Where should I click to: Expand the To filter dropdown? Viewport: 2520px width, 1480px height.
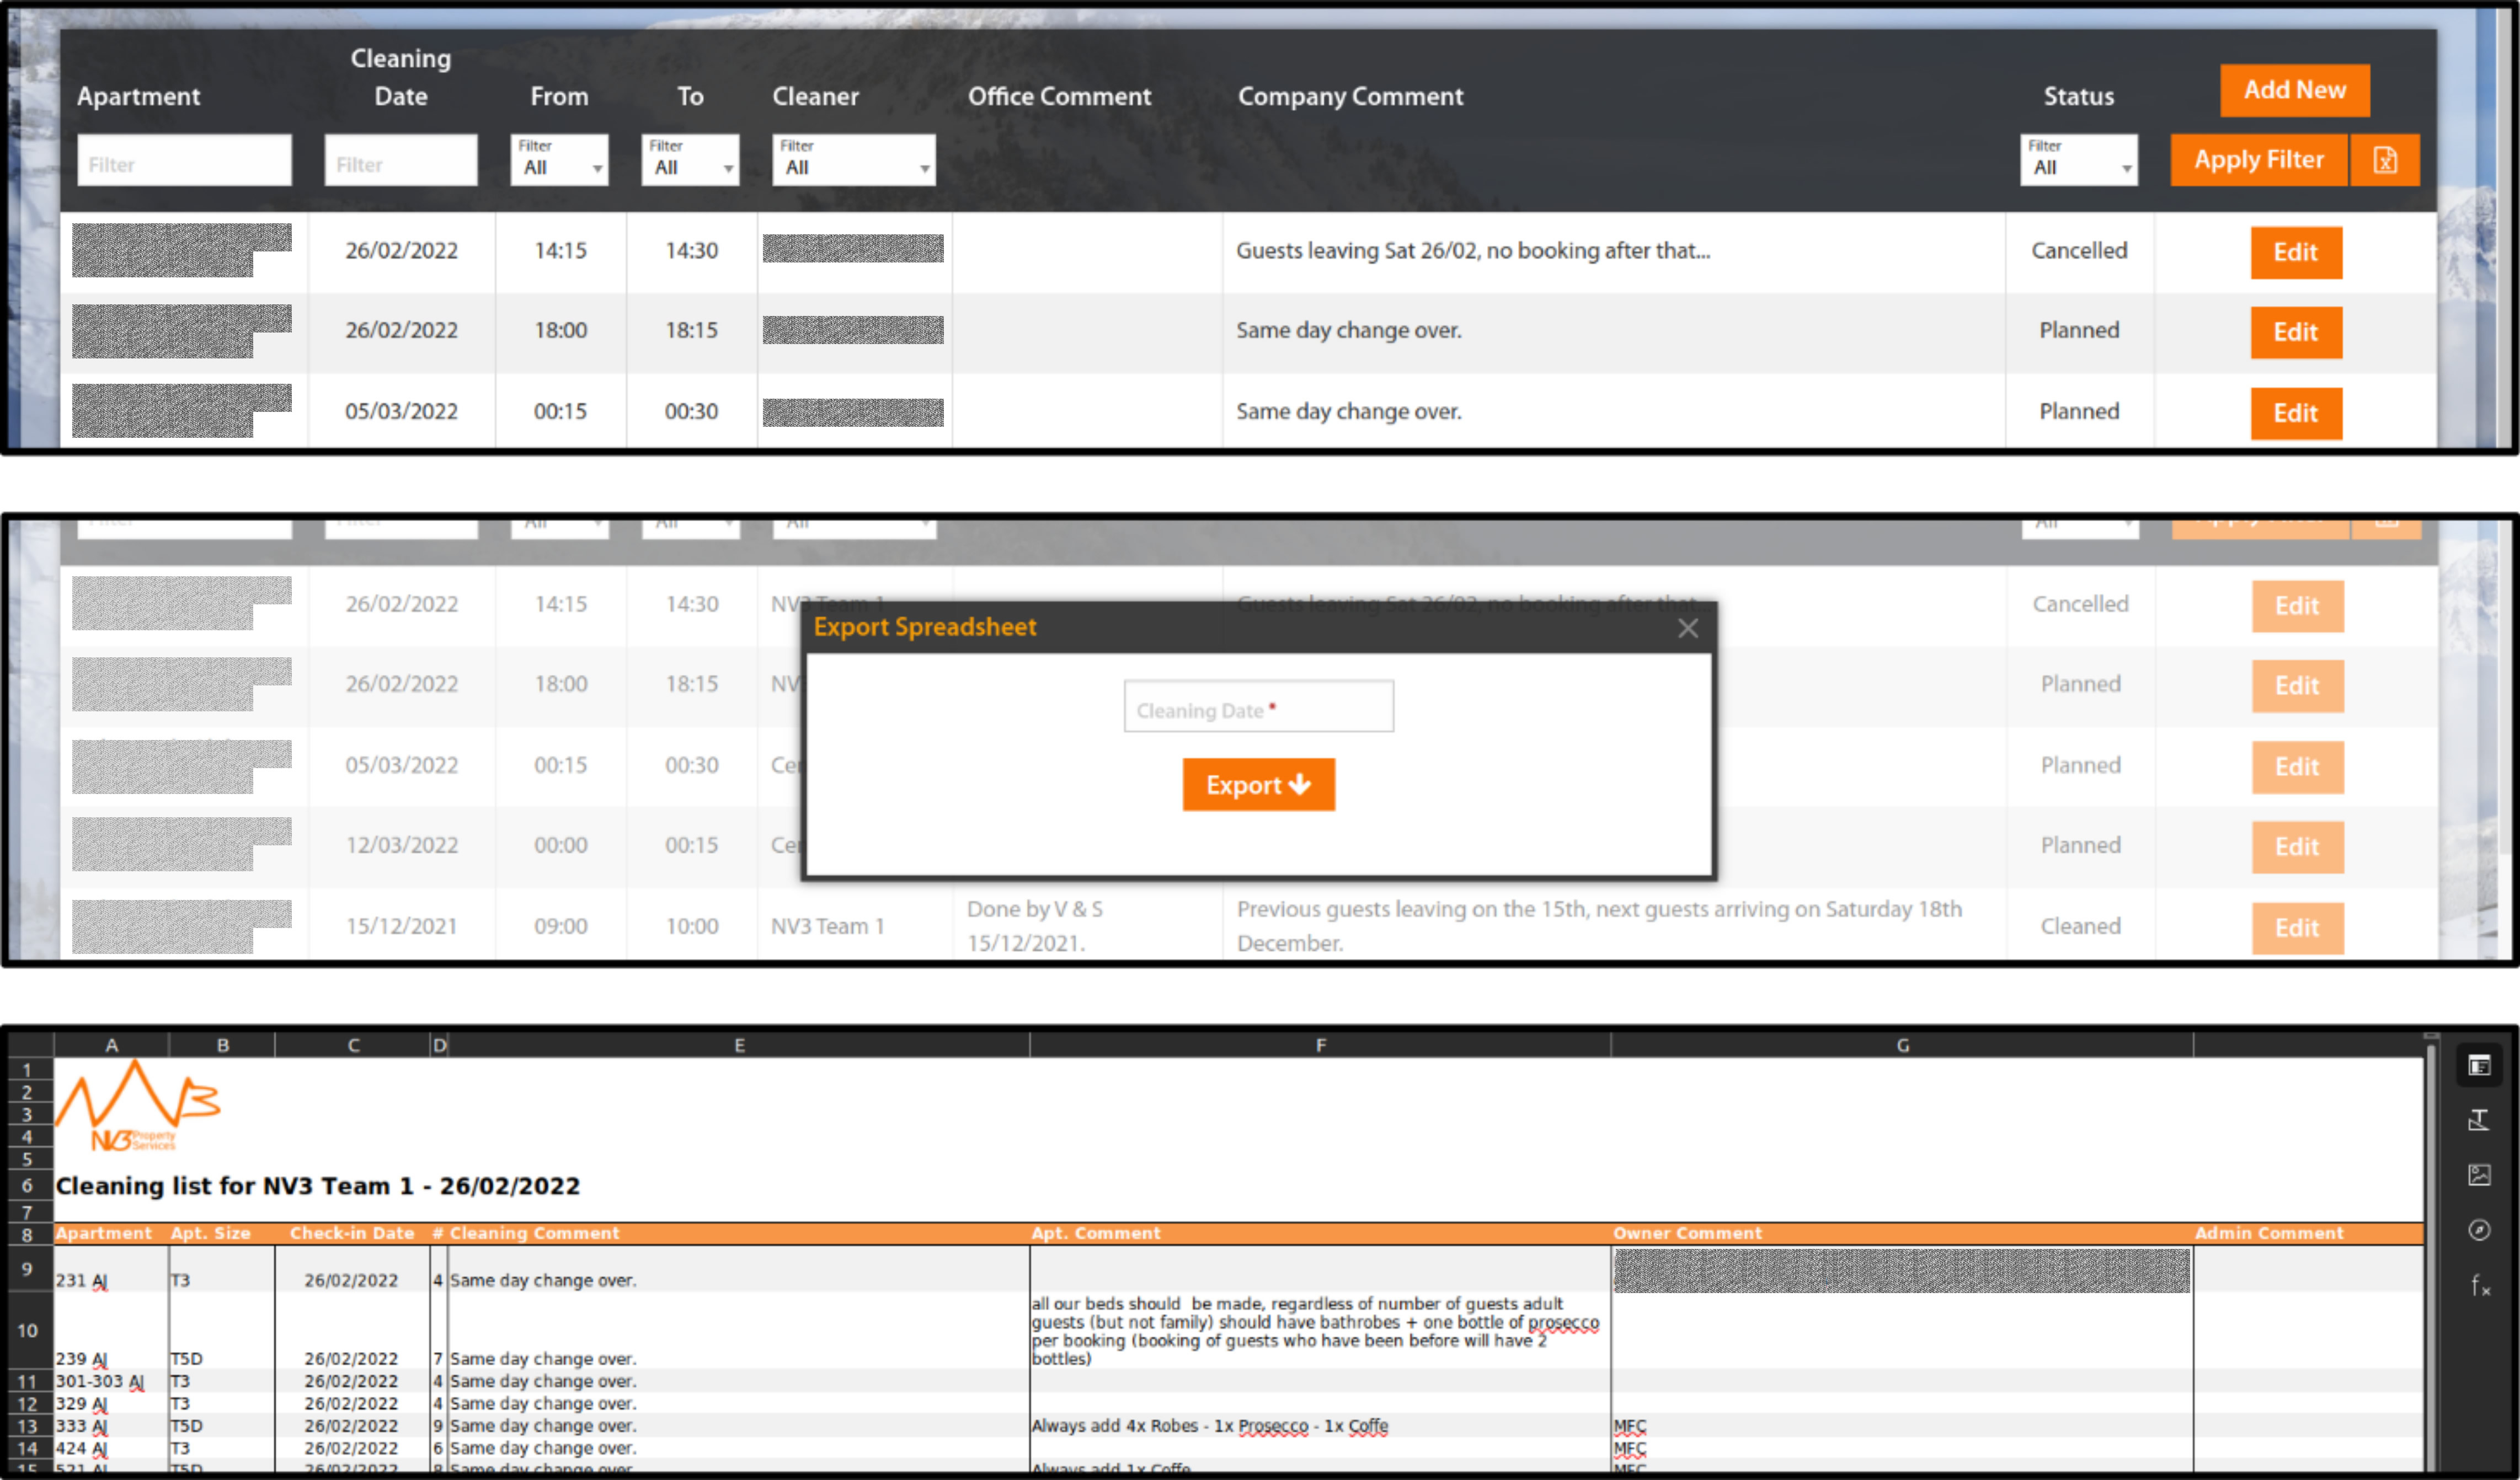pos(690,160)
